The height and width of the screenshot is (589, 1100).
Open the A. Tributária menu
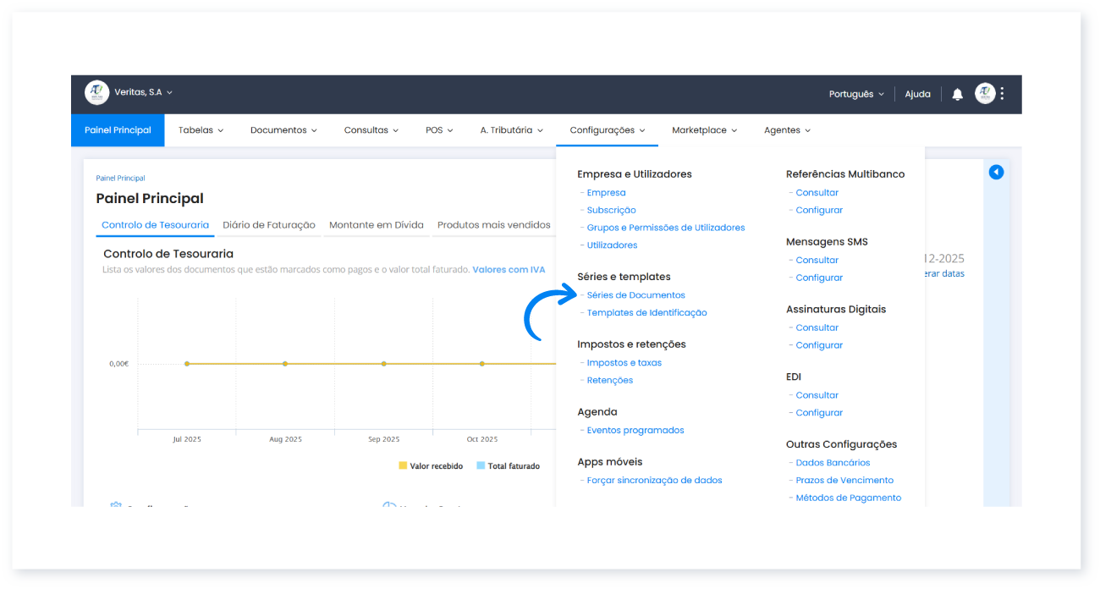click(x=511, y=130)
